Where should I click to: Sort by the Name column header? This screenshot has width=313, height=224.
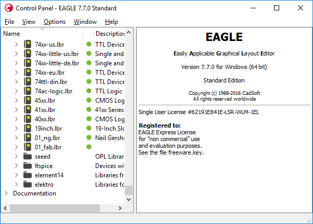click(x=42, y=34)
